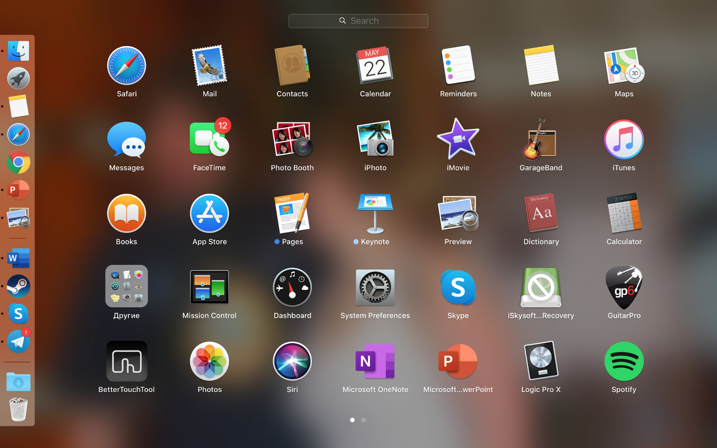The height and width of the screenshot is (448, 717).
Task: Launch the Pages app
Action: coord(292,213)
